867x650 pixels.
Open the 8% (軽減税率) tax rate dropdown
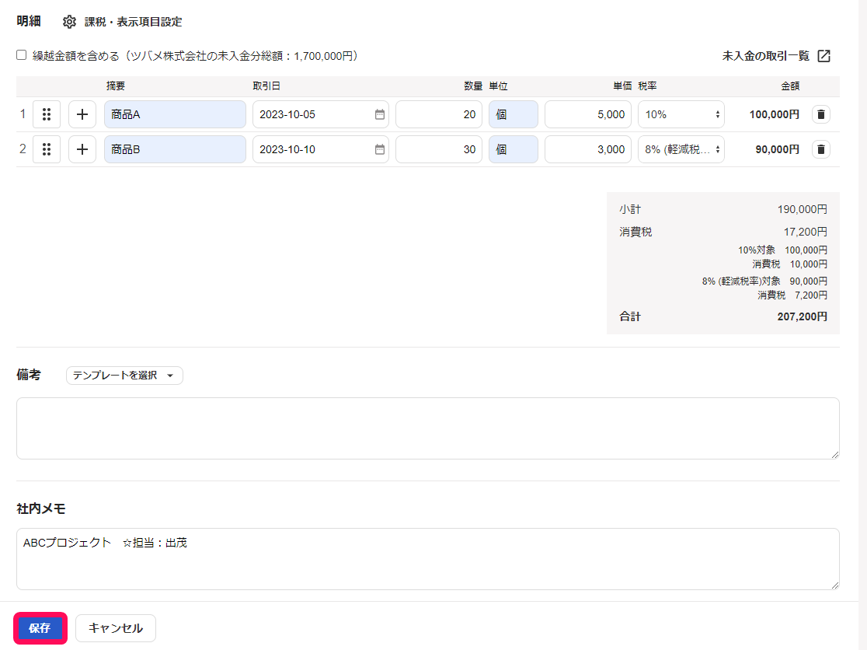[x=681, y=149]
